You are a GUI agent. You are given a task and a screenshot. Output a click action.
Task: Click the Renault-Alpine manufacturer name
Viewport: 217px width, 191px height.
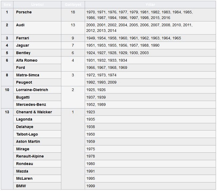point(30,156)
